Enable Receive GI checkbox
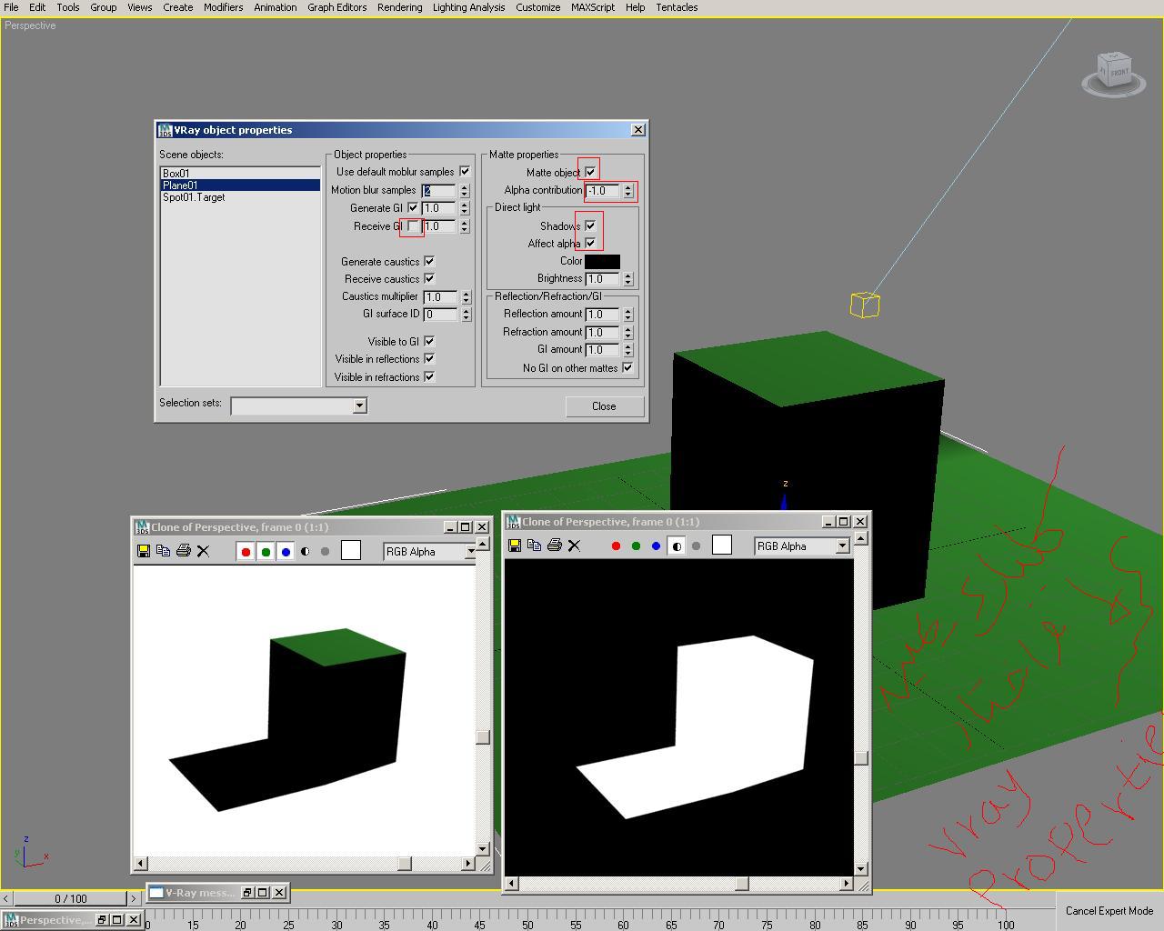This screenshot has width=1164, height=931. click(x=413, y=225)
